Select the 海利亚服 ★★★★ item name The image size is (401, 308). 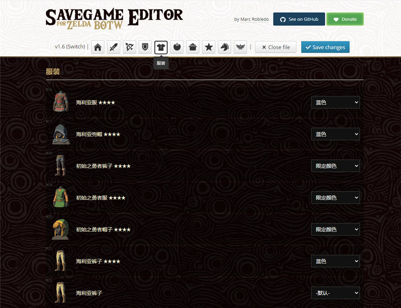95,103
